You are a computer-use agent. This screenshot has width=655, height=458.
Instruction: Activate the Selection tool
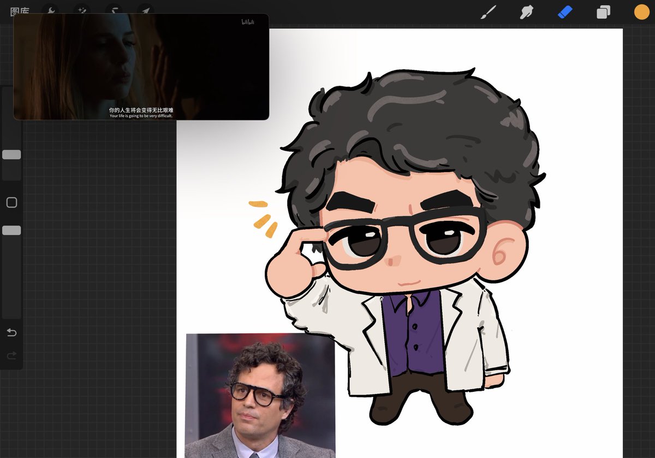click(x=114, y=9)
